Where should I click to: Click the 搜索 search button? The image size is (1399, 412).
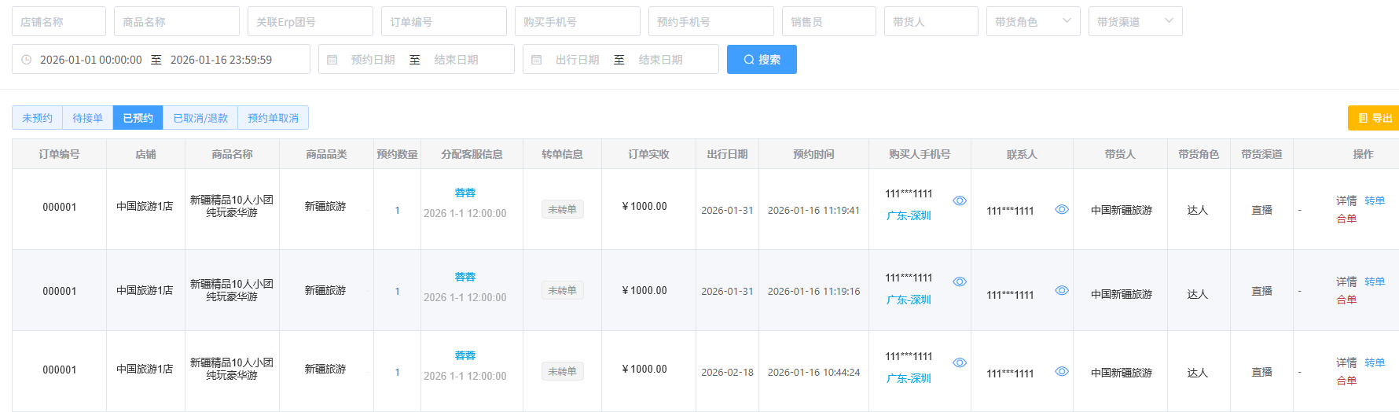tap(762, 60)
